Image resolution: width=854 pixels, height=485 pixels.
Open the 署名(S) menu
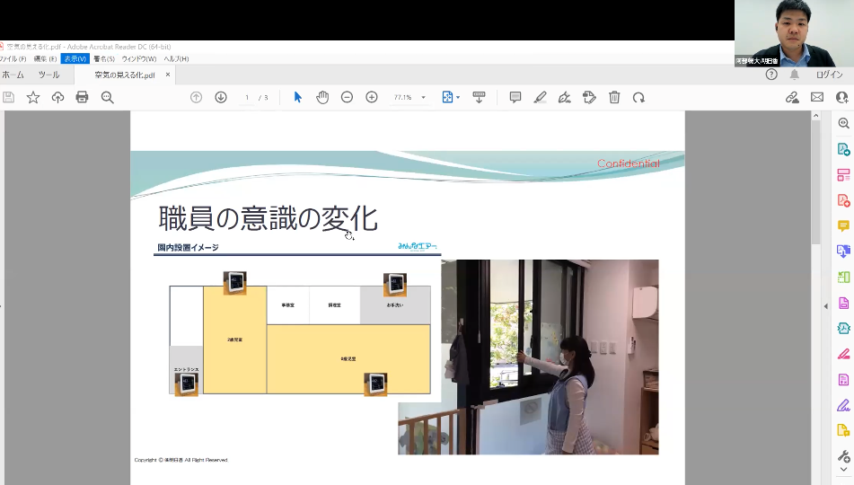click(104, 59)
